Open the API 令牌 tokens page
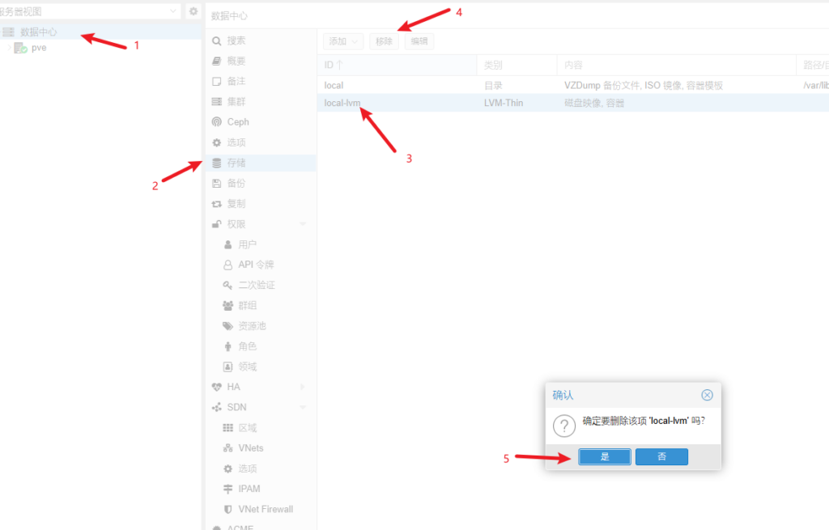 (256, 265)
